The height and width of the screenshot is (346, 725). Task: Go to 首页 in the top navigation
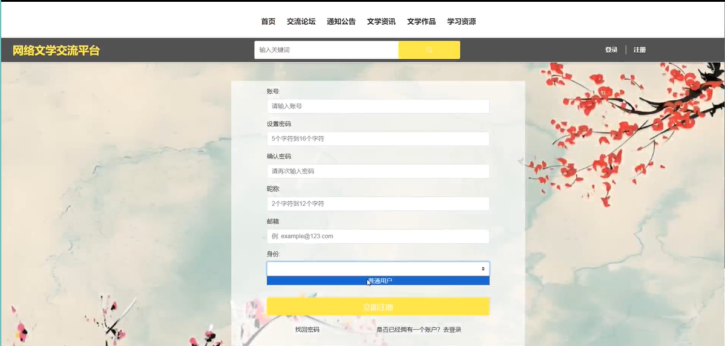coord(268,21)
